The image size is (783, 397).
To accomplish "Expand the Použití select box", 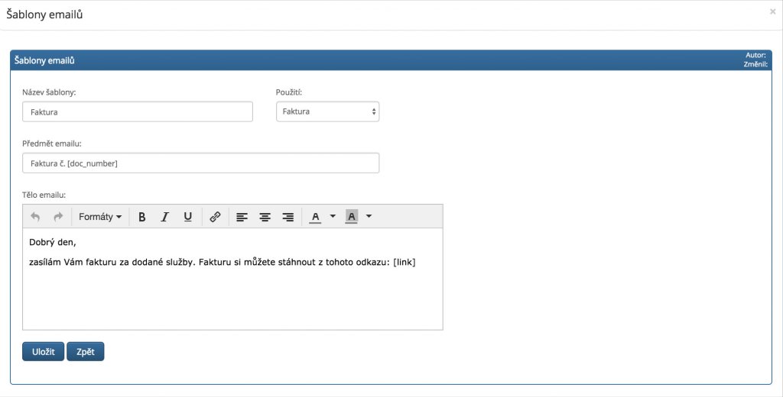I will tap(327, 111).
